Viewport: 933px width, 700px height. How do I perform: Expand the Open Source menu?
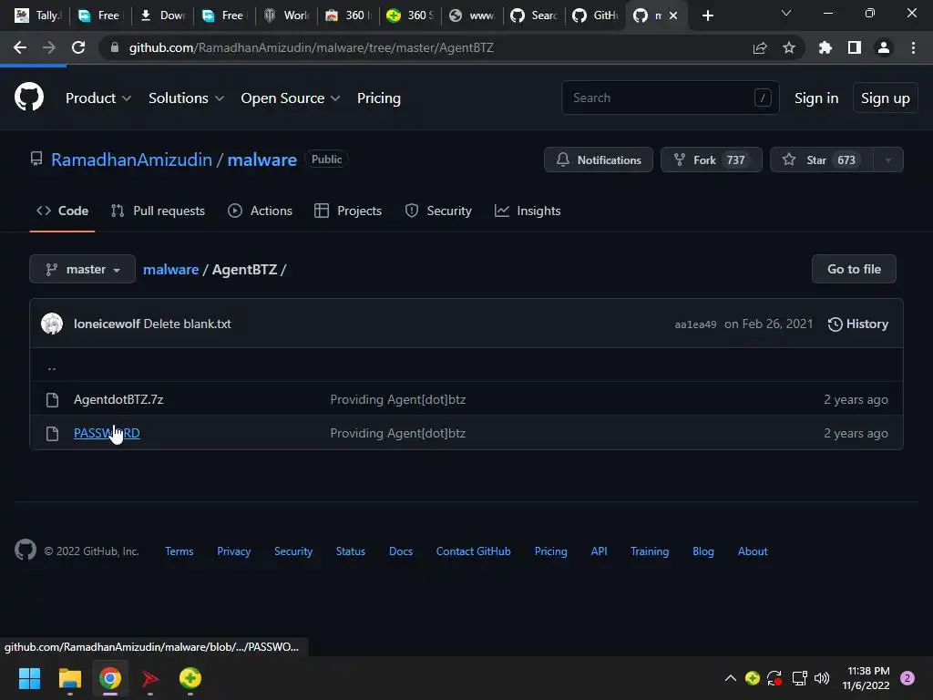[291, 98]
